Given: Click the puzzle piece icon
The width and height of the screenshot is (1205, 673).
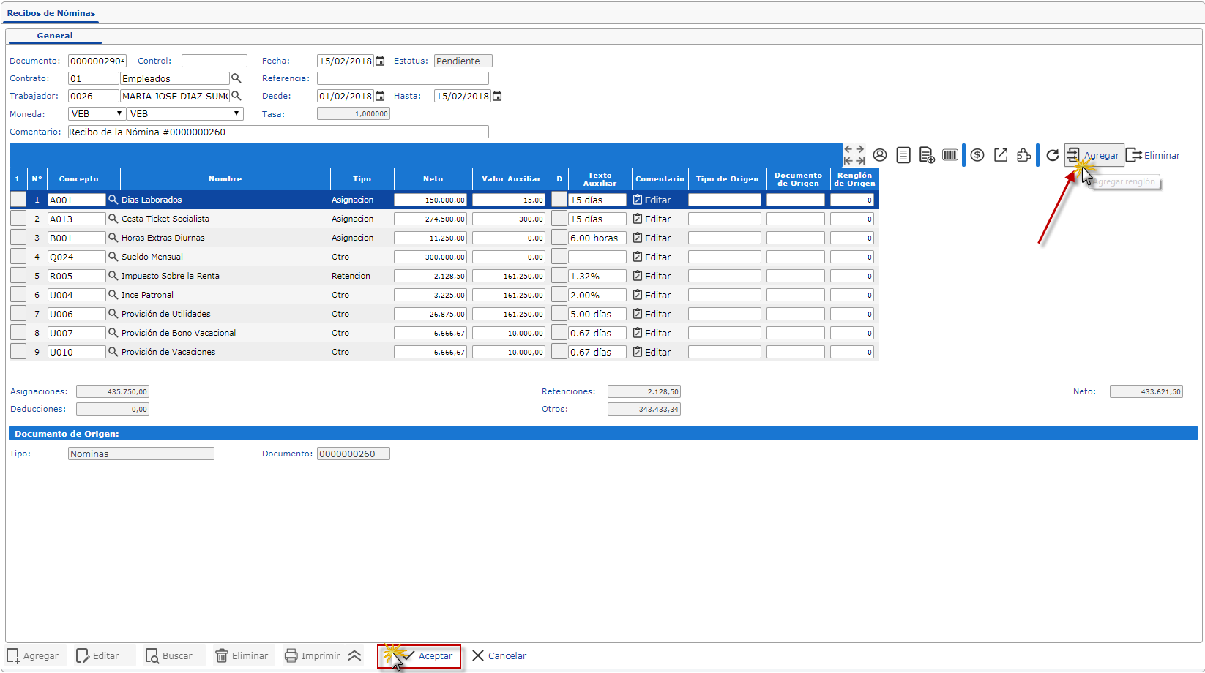Looking at the screenshot, I should [x=1024, y=155].
